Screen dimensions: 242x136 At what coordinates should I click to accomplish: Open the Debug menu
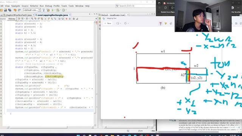(x=48, y=6)
